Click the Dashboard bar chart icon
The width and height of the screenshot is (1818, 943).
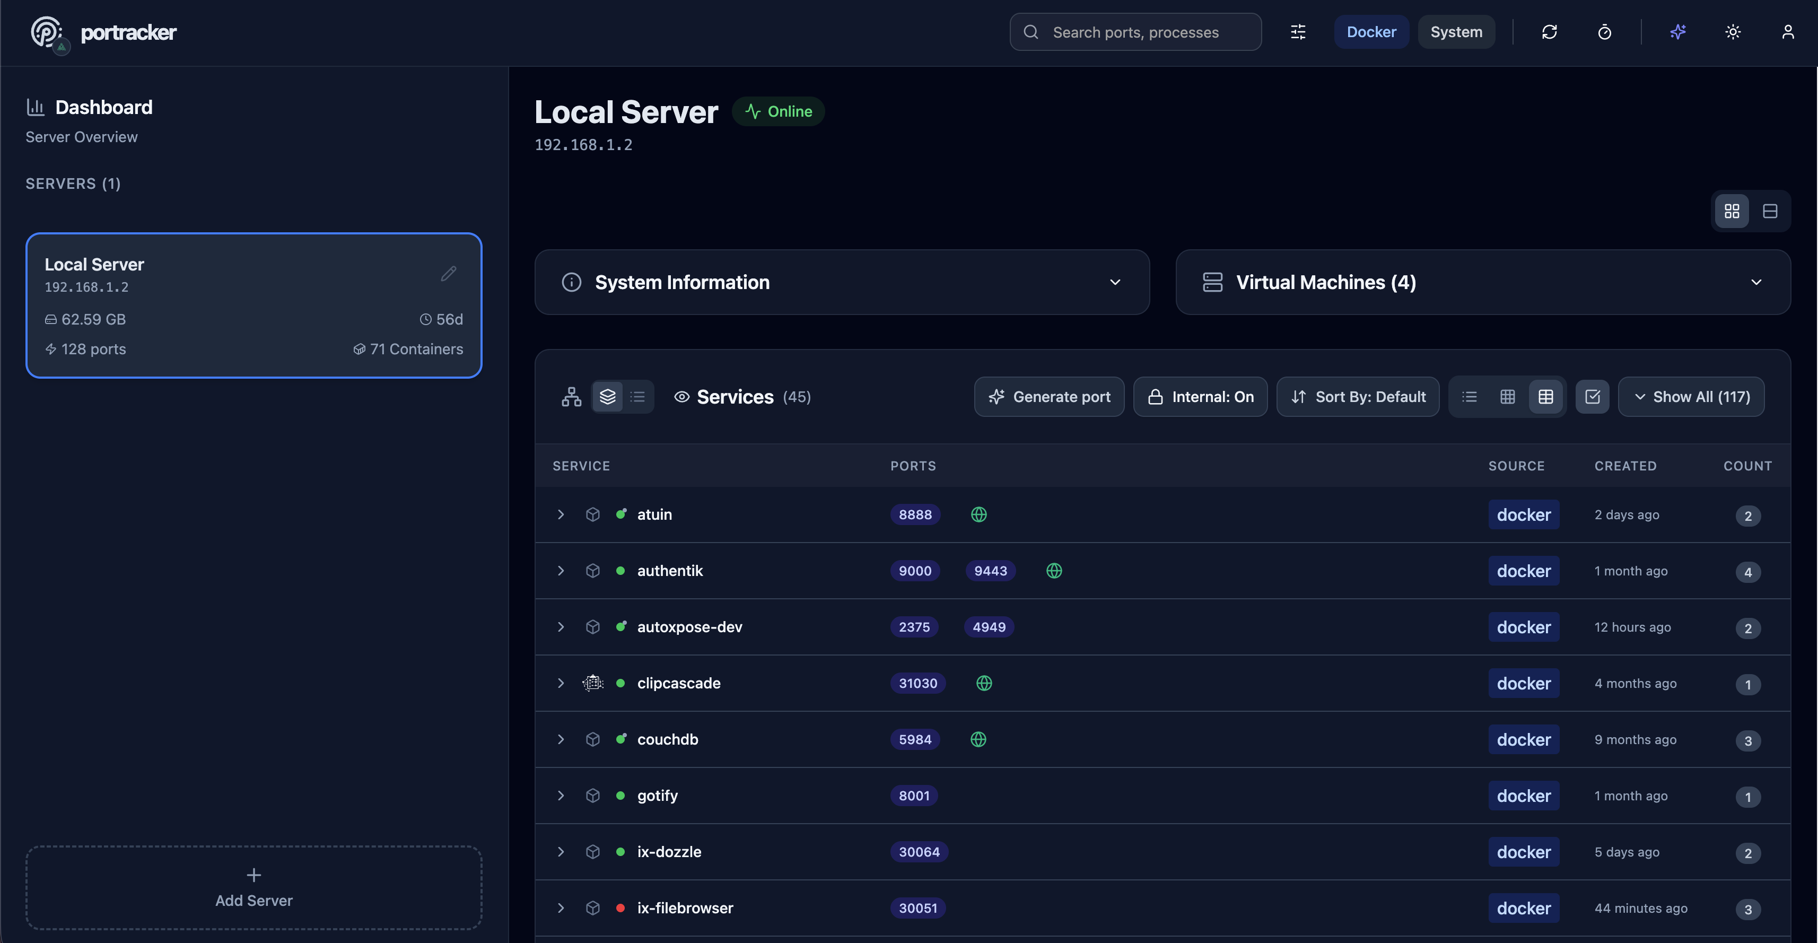[36, 107]
